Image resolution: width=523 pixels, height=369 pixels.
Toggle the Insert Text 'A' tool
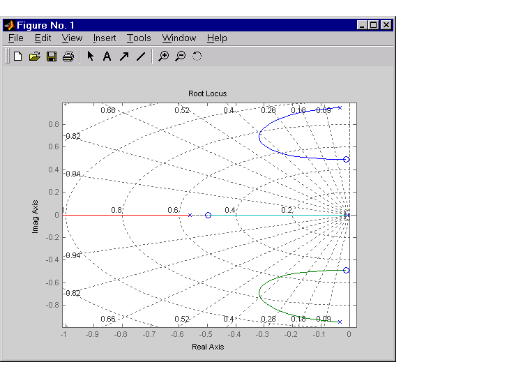coord(107,57)
